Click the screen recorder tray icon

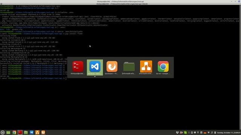tap(182, 132)
